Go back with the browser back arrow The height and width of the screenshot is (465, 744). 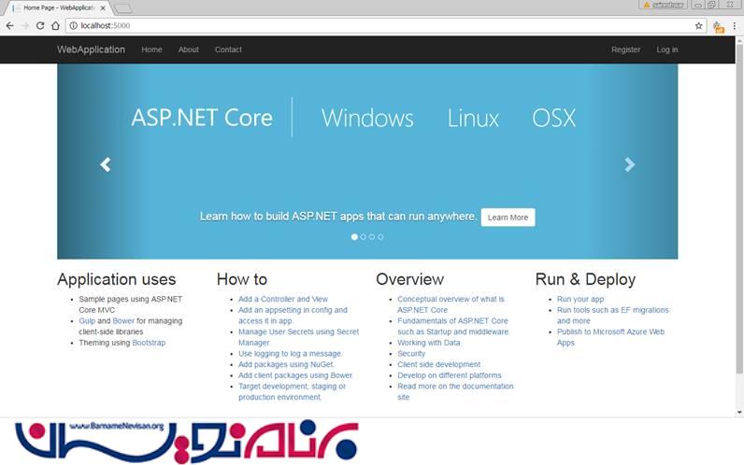[10, 25]
